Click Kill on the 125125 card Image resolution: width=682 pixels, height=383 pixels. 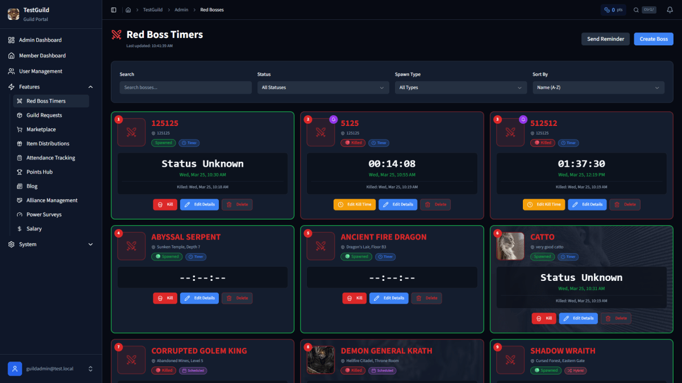pyautogui.click(x=165, y=204)
